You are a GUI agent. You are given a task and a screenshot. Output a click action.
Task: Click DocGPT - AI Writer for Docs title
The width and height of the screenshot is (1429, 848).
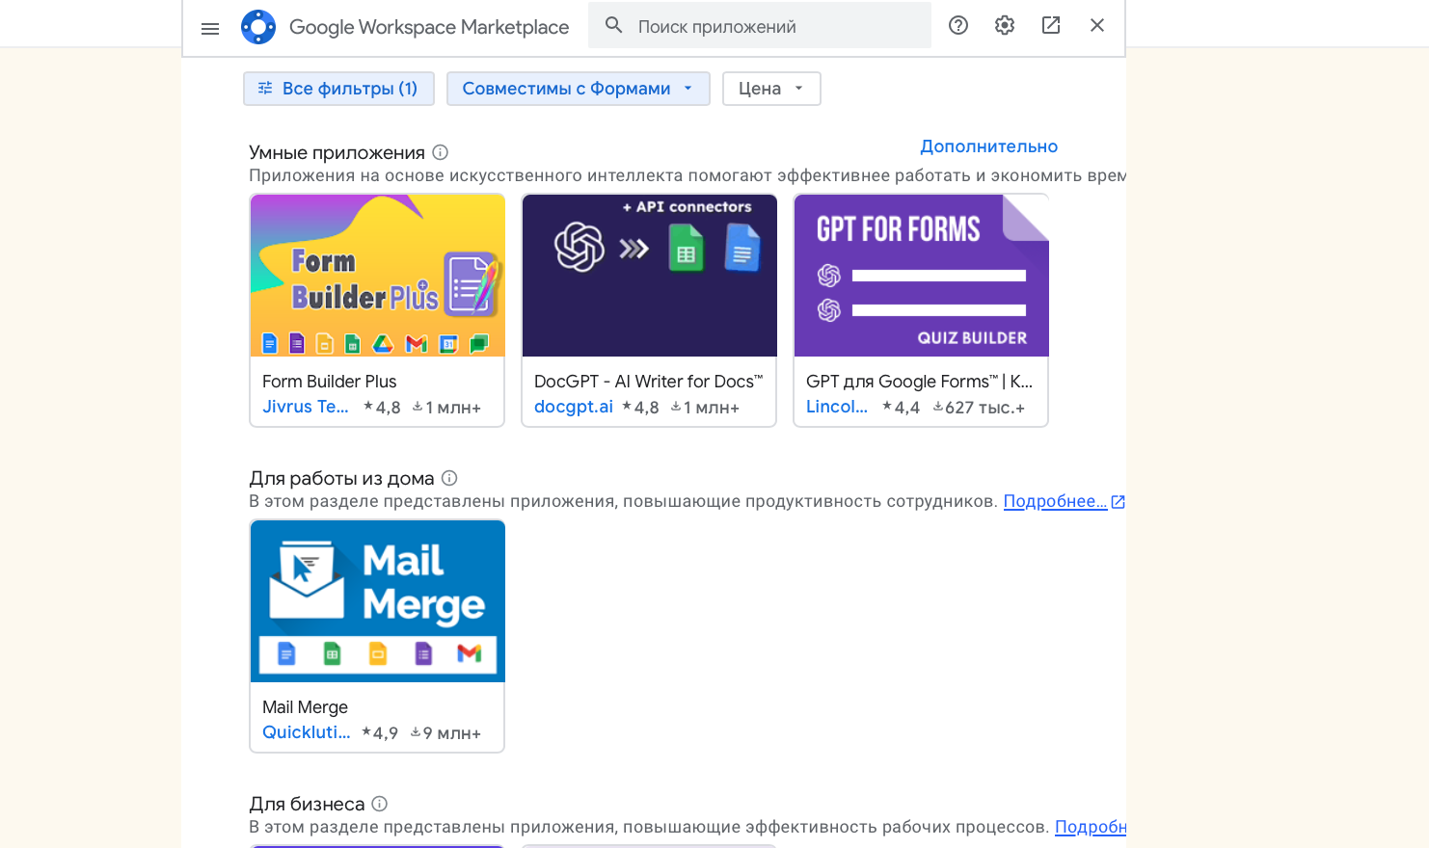(x=648, y=382)
